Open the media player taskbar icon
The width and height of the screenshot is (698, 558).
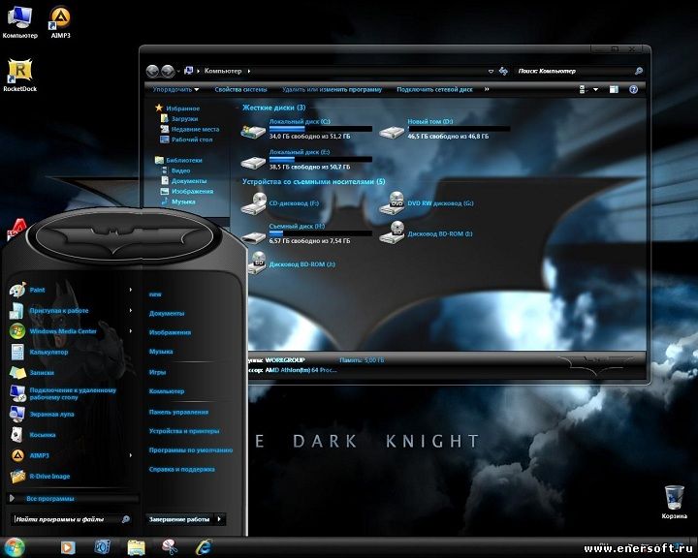tap(68, 547)
